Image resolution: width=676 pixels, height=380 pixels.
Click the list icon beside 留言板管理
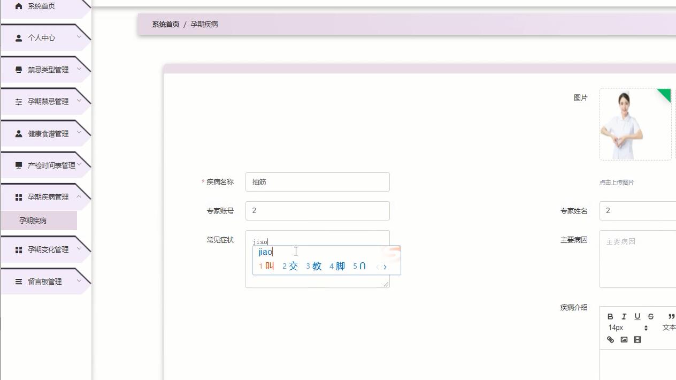tap(19, 282)
